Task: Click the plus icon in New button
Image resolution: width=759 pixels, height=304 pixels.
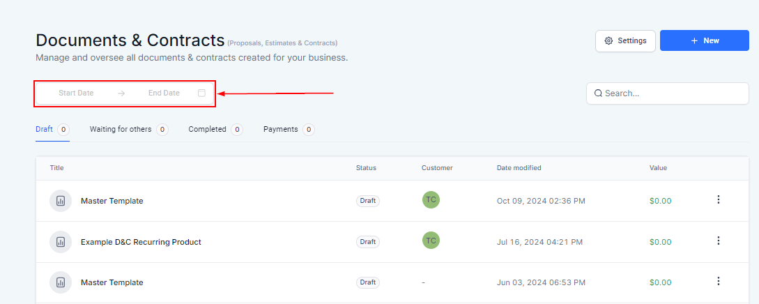Action: pos(694,40)
